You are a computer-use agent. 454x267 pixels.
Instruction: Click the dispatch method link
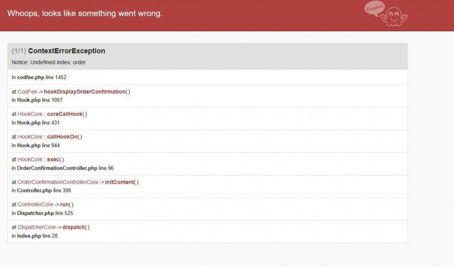(x=74, y=227)
